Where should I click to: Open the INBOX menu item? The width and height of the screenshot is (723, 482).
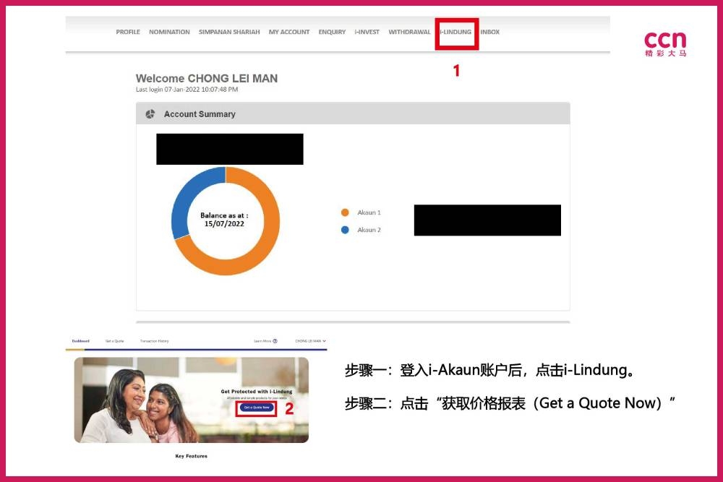pos(489,32)
